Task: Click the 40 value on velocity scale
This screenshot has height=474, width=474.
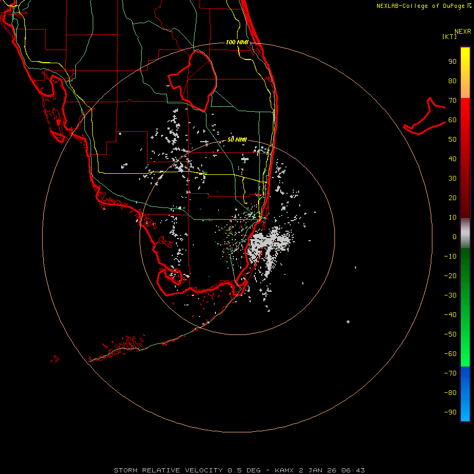Action: coord(452,159)
